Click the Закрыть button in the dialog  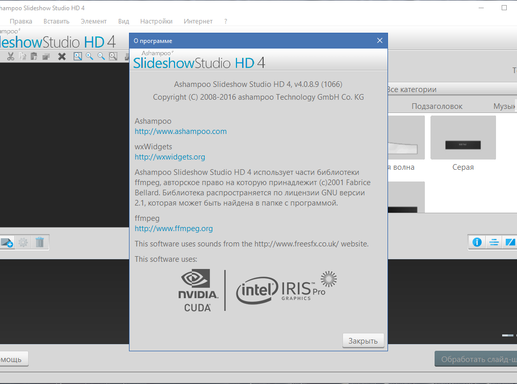tap(363, 341)
